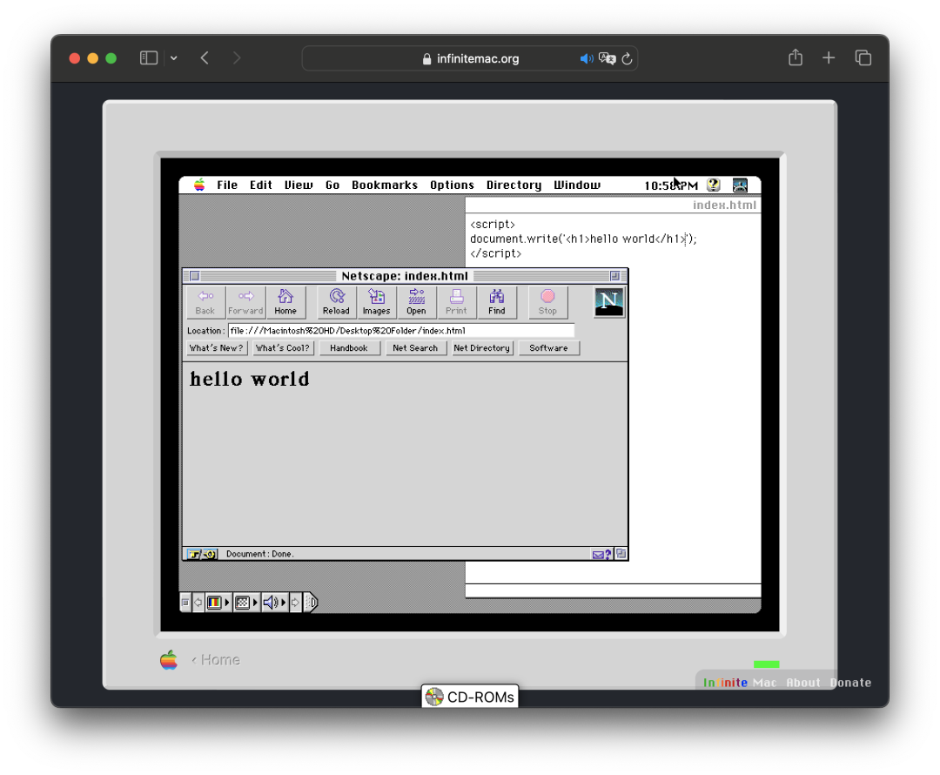This screenshot has height=775, width=940.
Task: Open color depth Control Strip module
Action: (x=218, y=603)
